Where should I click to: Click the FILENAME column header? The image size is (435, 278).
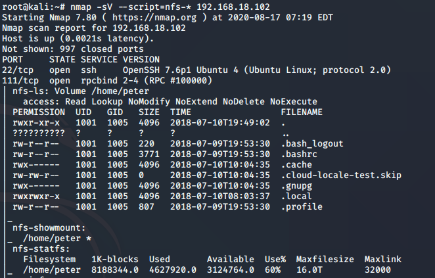pos(302,112)
